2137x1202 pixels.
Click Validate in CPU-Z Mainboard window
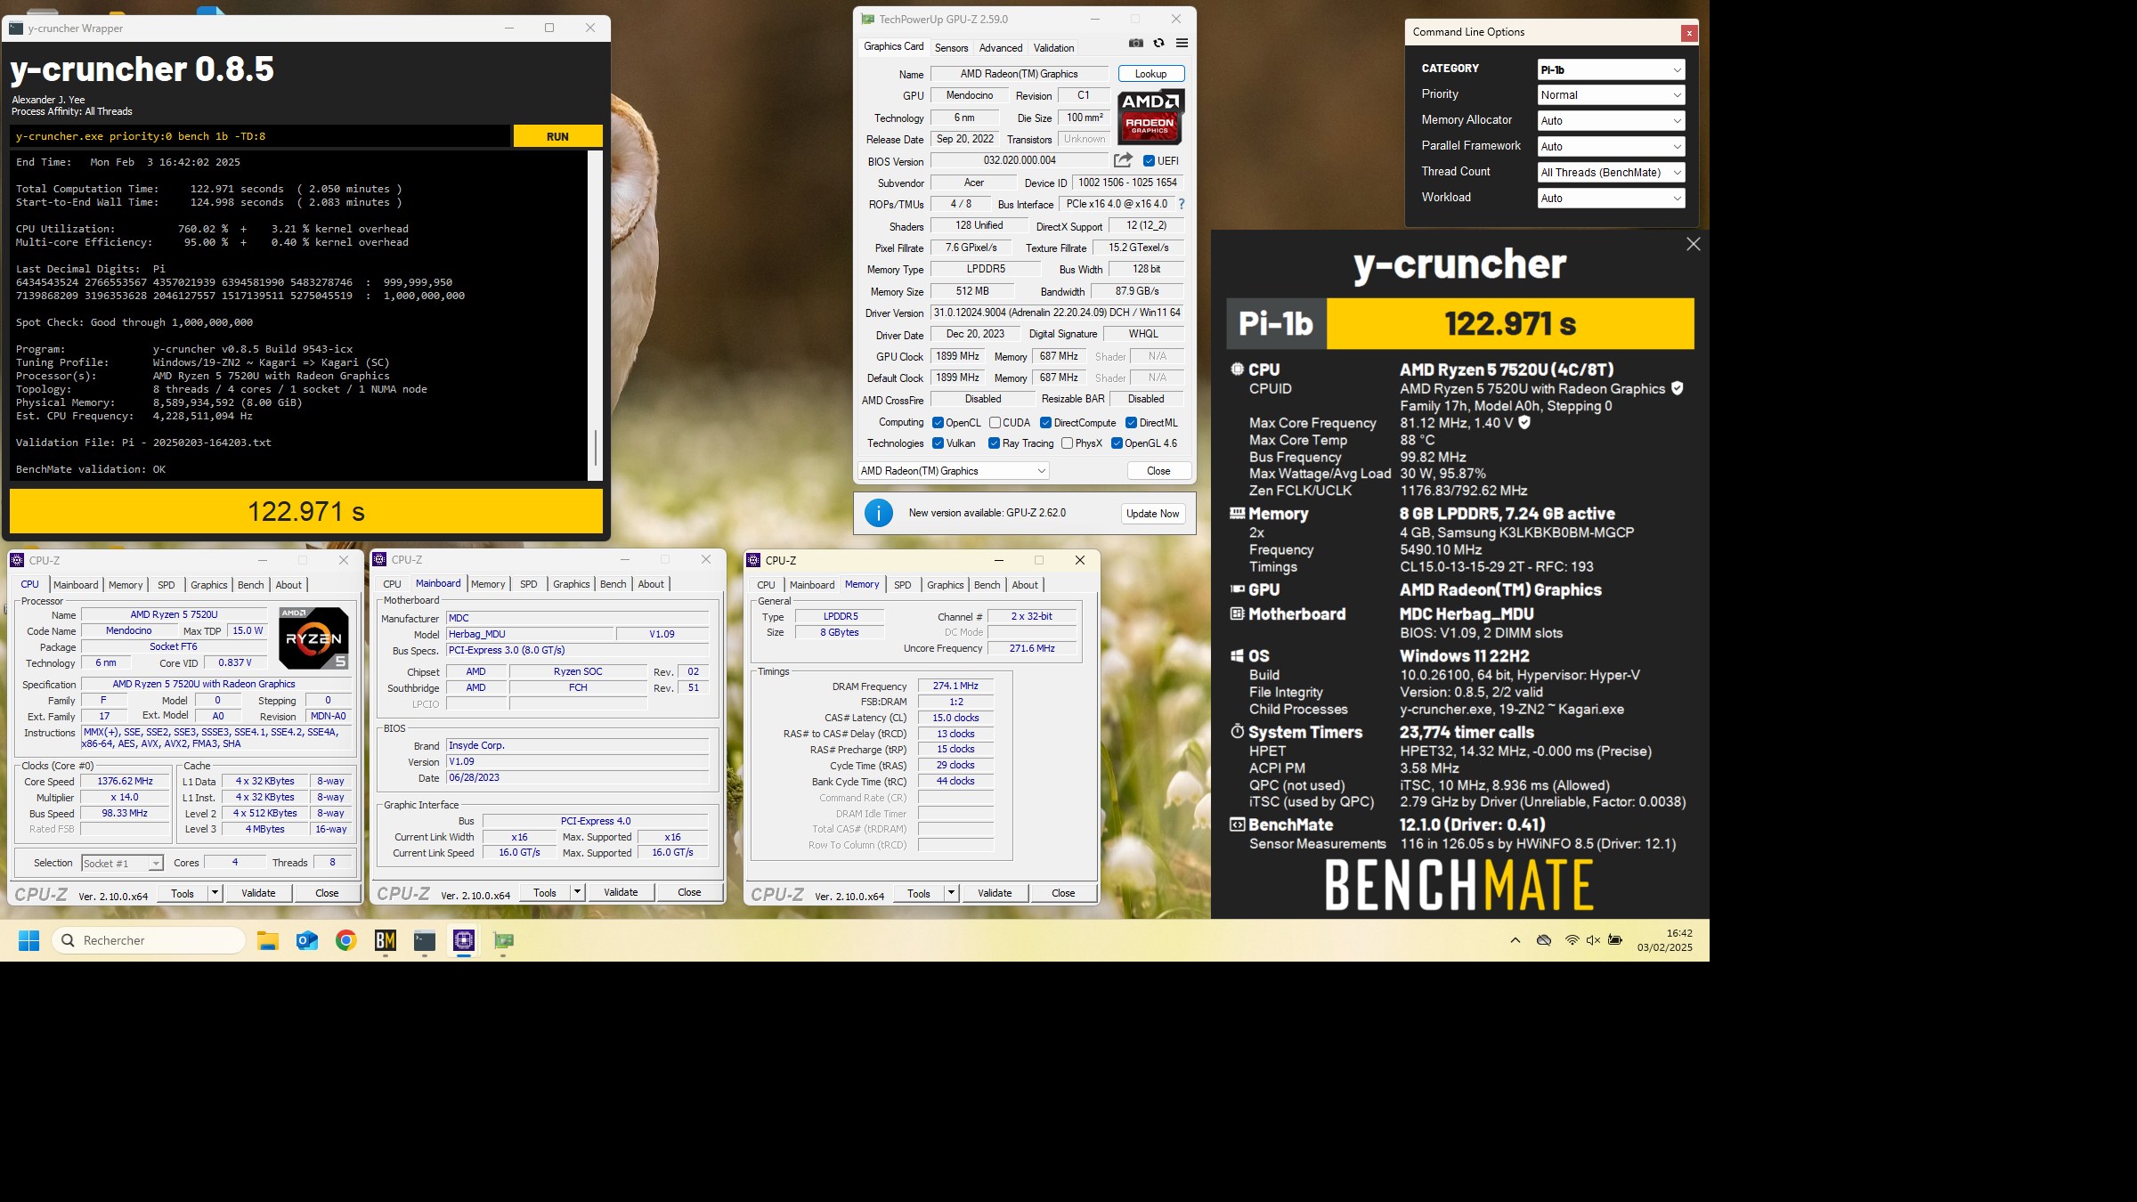point(621,892)
